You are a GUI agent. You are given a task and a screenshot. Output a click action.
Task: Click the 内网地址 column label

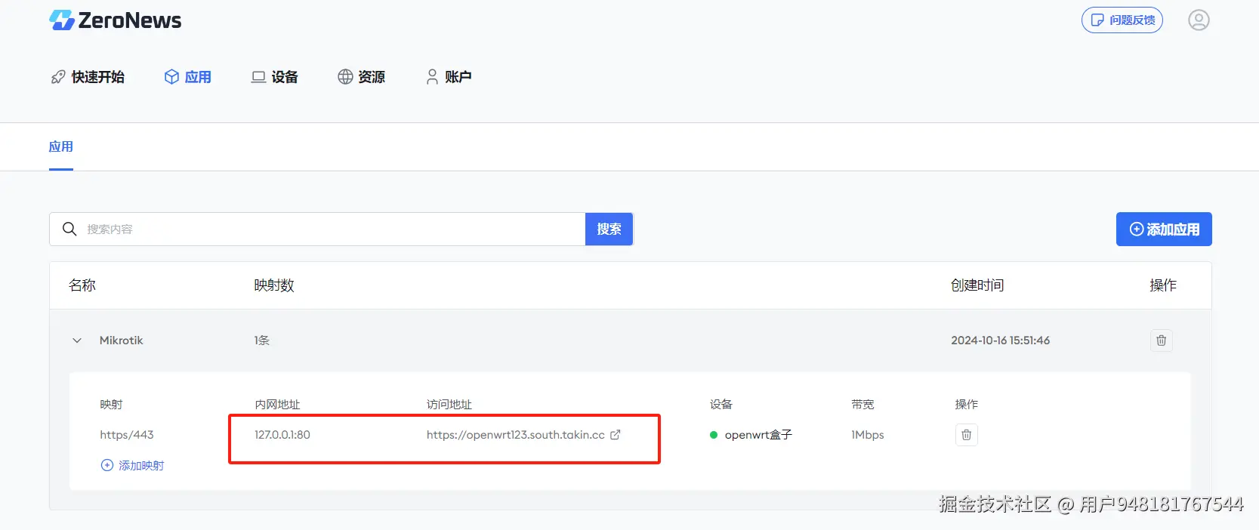click(277, 405)
